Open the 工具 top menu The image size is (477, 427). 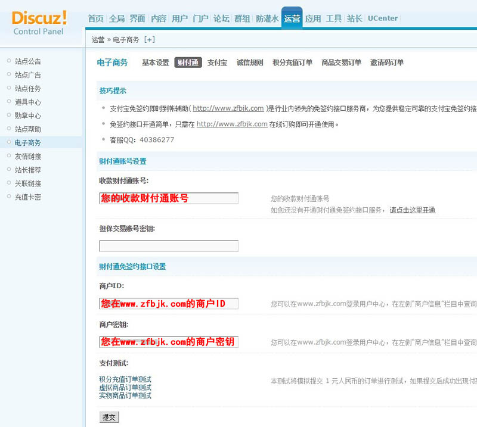click(x=334, y=18)
